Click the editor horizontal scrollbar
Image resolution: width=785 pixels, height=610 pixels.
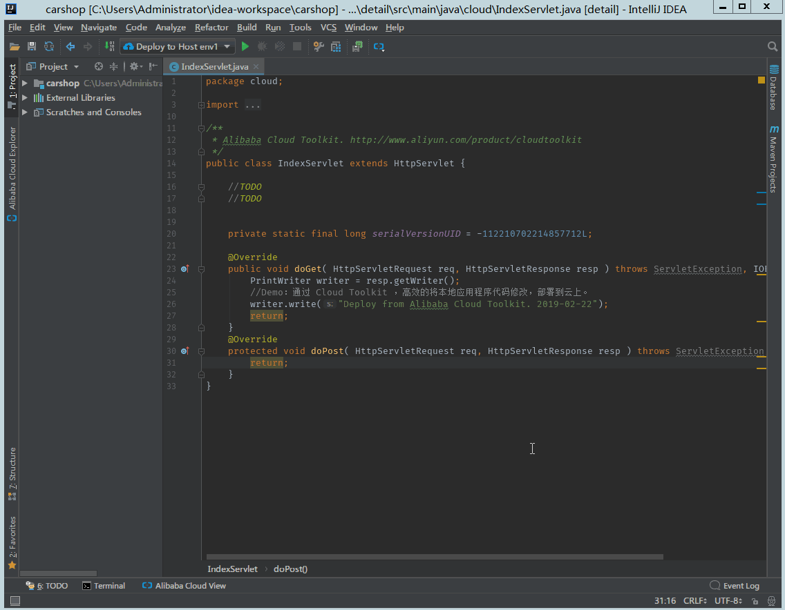435,556
